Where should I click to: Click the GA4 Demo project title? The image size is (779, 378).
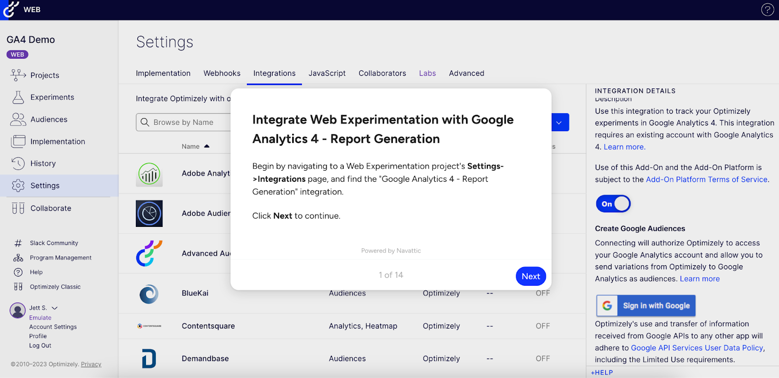tap(31, 40)
